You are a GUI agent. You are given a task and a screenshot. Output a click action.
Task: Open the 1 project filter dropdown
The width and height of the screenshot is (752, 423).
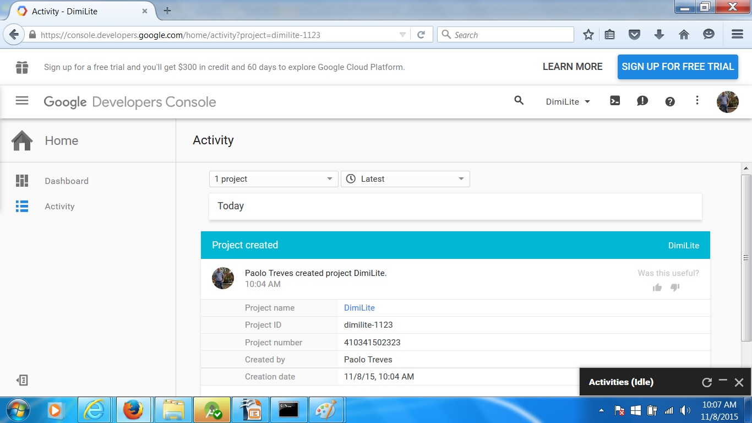point(274,179)
